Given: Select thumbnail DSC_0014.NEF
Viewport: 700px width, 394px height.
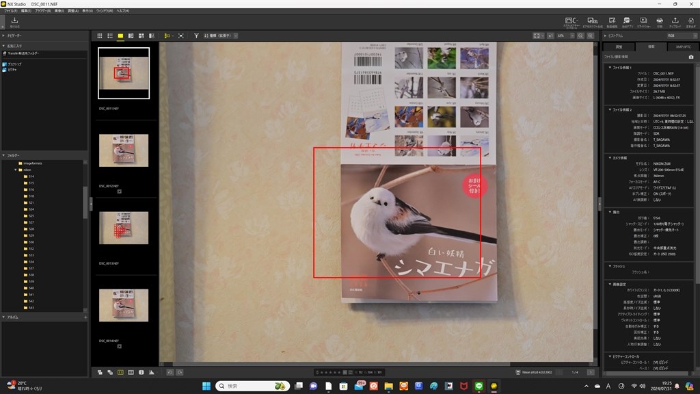Looking at the screenshot, I should [x=124, y=306].
